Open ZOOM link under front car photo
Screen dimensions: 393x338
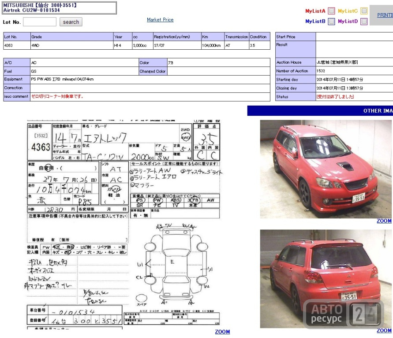click(x=384, y=221)
